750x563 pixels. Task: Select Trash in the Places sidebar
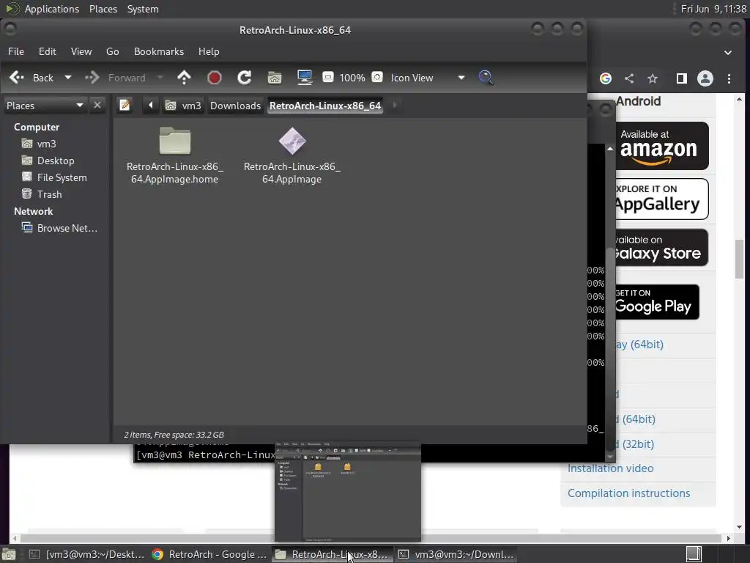[42, 194]
